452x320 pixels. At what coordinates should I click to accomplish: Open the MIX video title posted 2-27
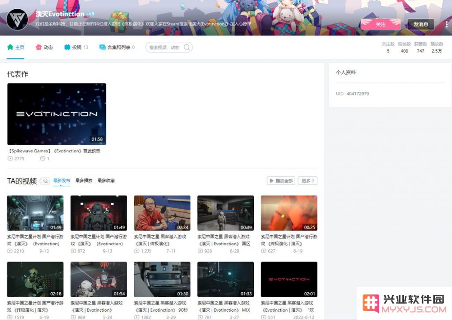coord(224,306)
